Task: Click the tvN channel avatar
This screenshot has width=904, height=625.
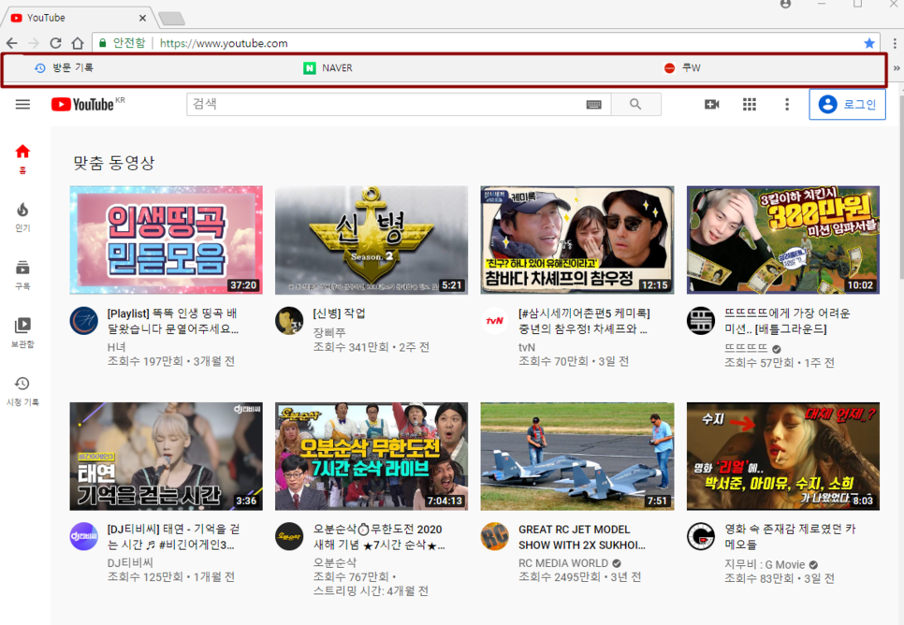Action: 495,321
